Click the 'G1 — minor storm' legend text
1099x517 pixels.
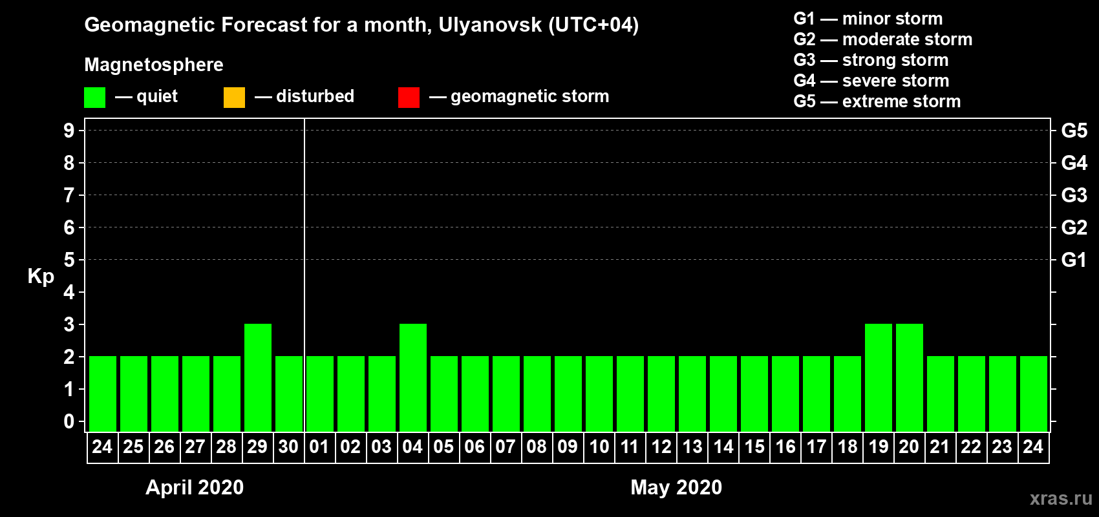coord(868,19)
